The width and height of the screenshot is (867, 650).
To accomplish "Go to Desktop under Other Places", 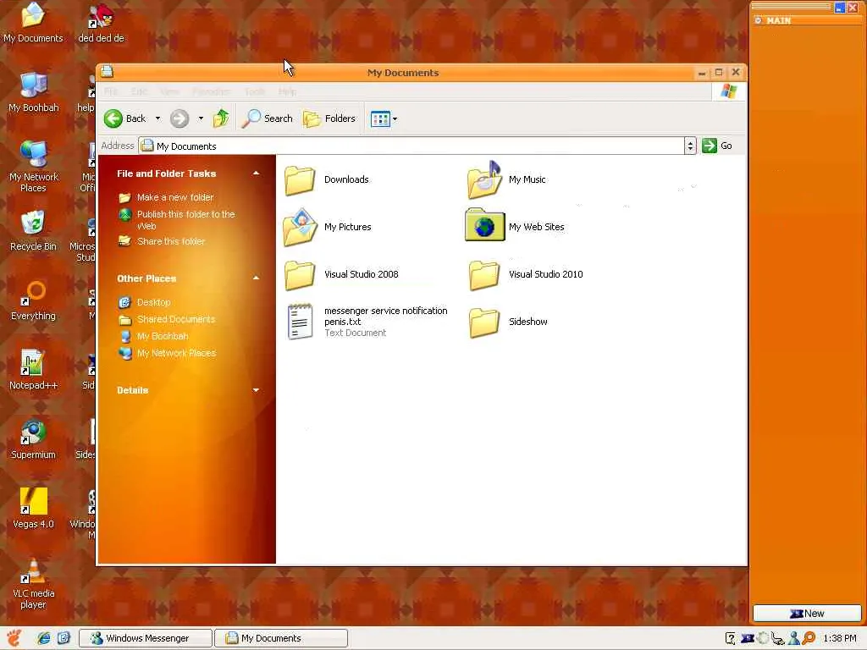I will [x=154, y=302].
